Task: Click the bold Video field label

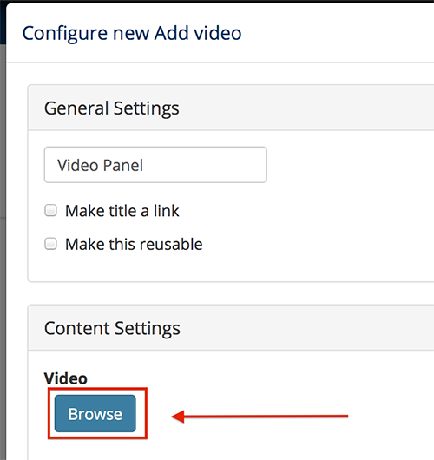Action: (x=66, y=378)
